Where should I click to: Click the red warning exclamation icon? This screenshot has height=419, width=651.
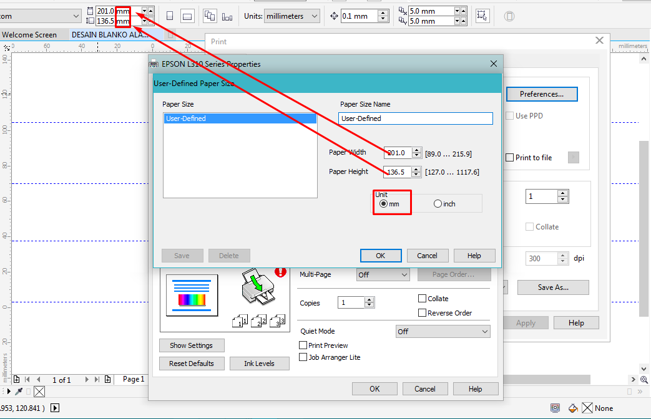click(281, 272)
